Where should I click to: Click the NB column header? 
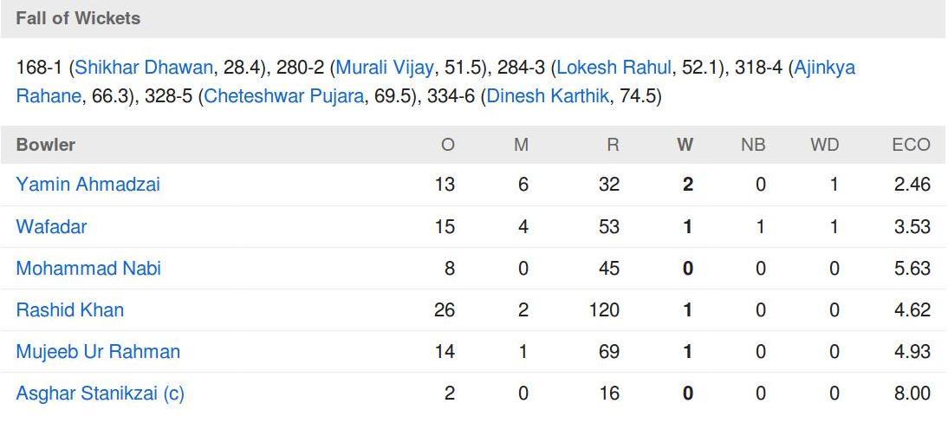(x=753, y=145)
